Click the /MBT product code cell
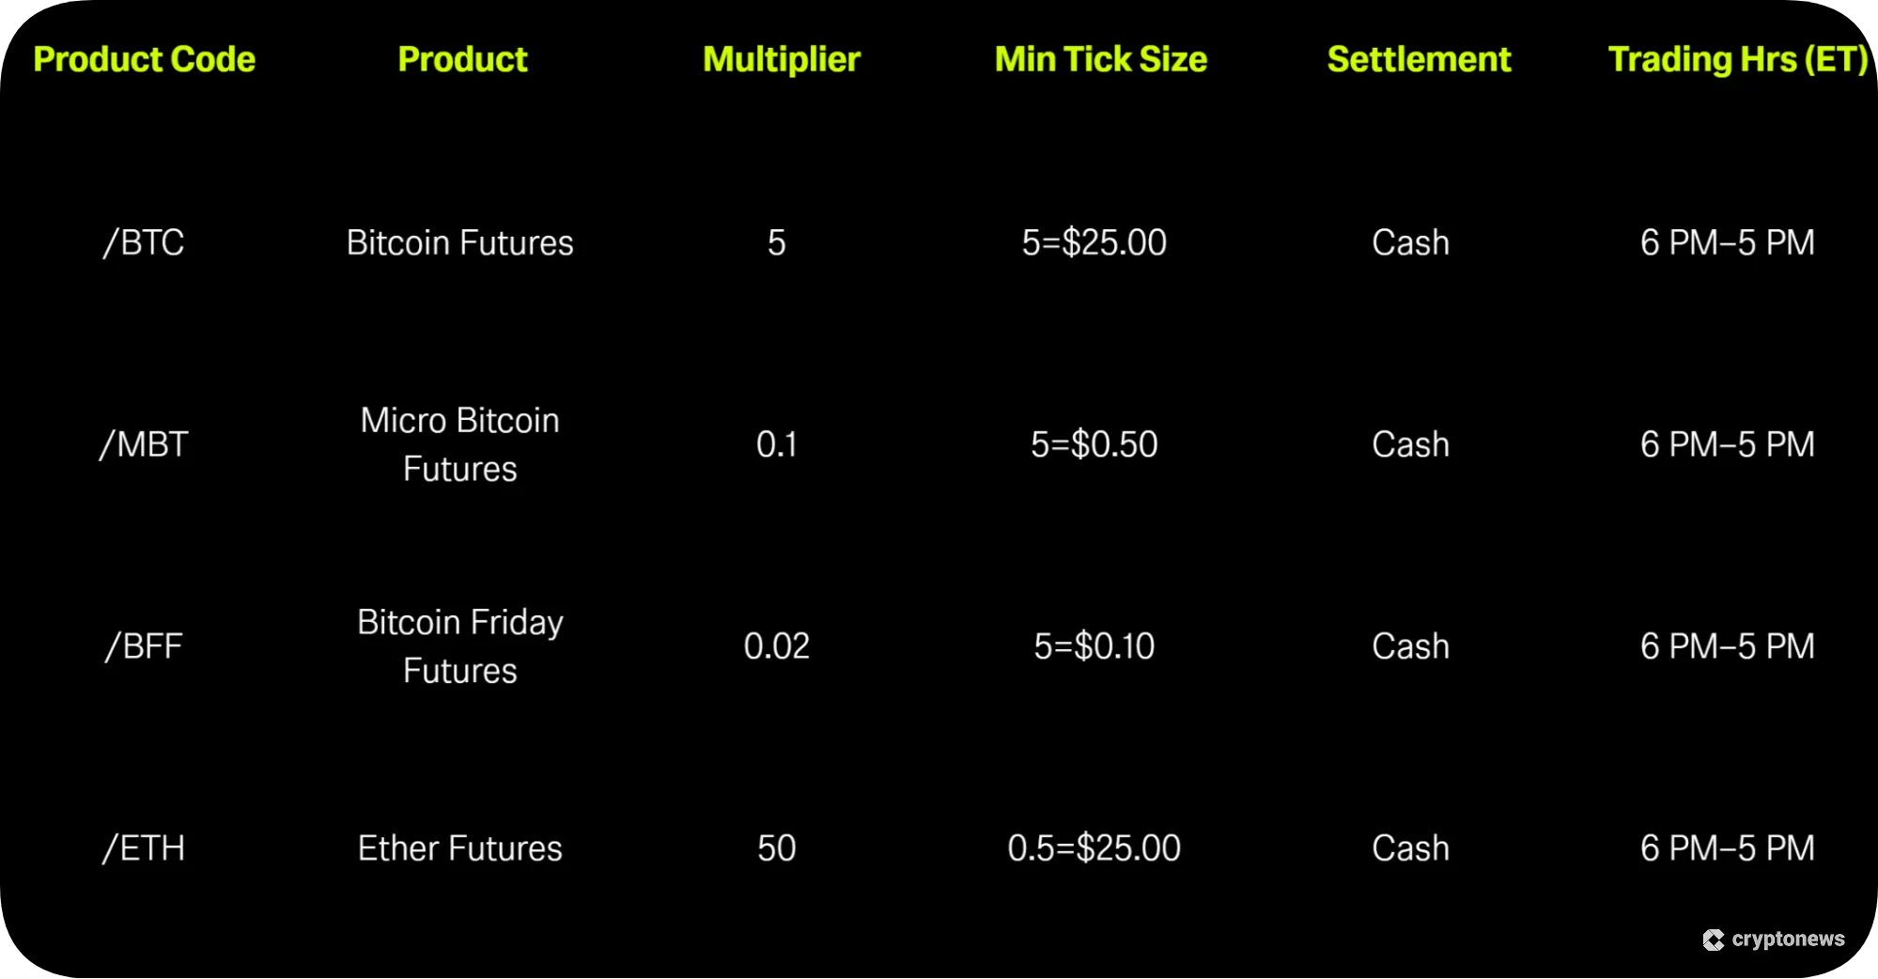1878x979 pixels. click(x=144, y=444)
